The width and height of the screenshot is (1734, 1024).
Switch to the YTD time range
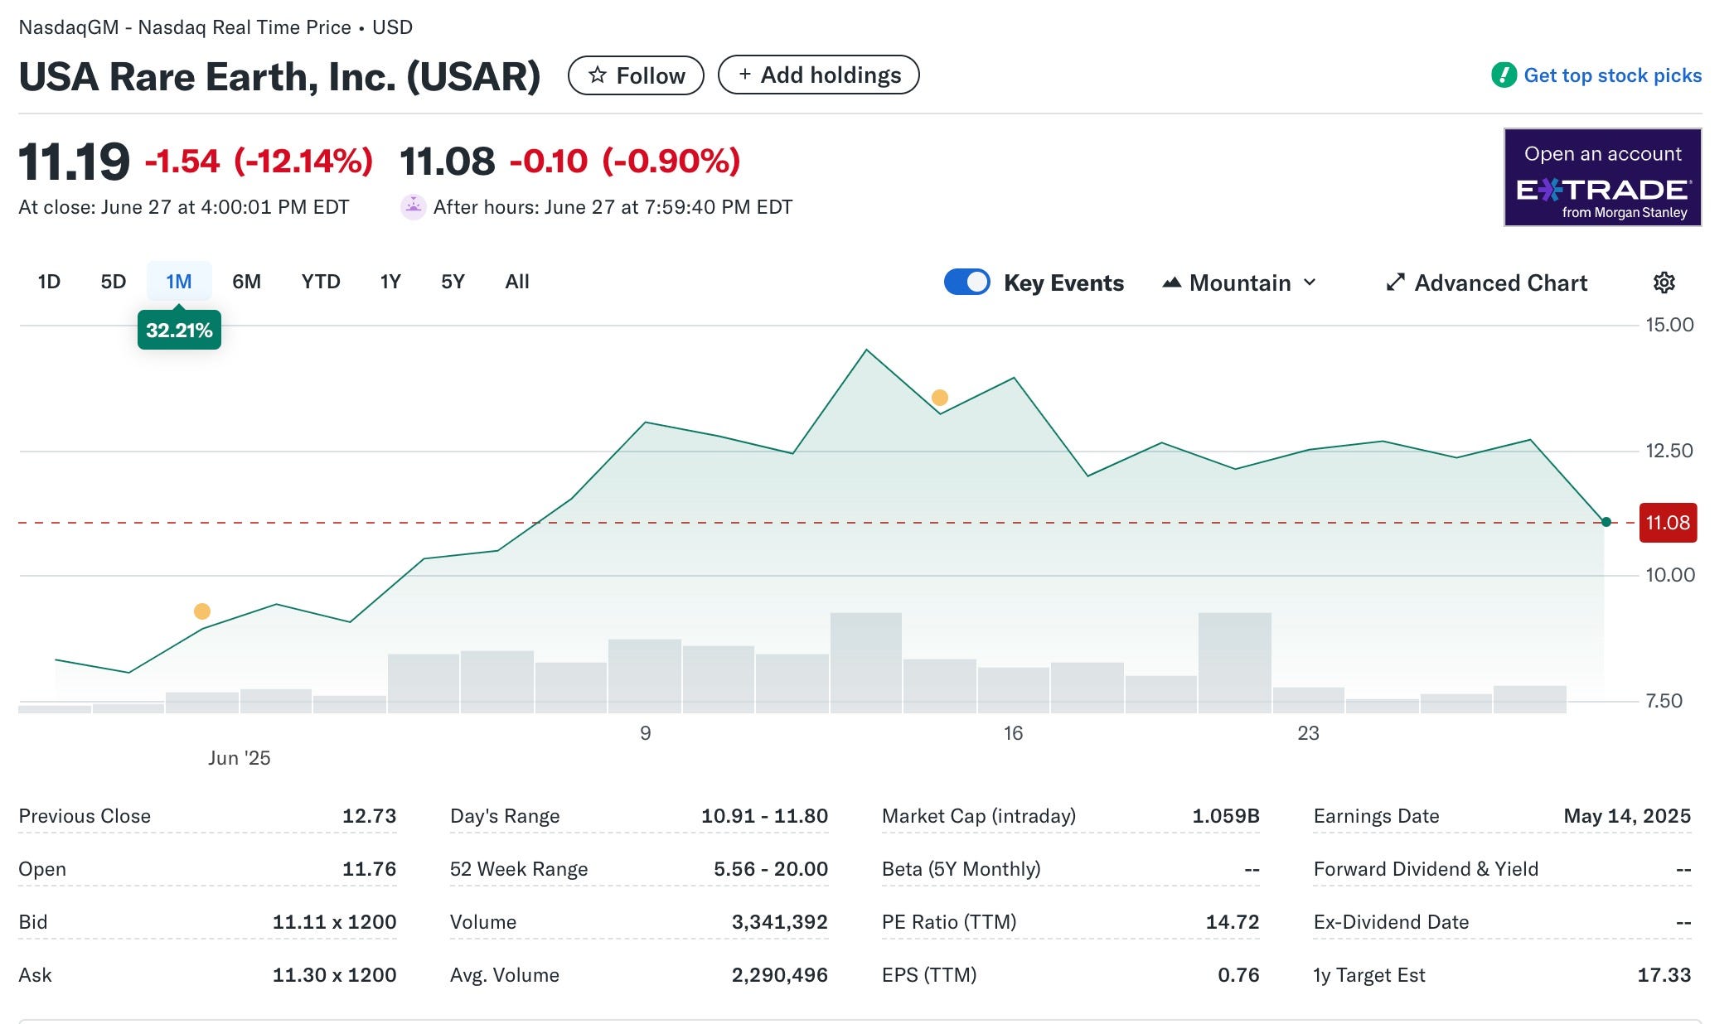[x=321, y=282]
